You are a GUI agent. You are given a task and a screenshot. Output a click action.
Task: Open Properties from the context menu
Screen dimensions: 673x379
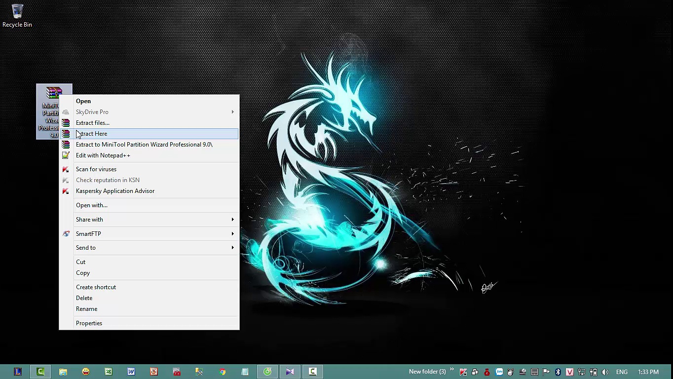click(89, 323)
